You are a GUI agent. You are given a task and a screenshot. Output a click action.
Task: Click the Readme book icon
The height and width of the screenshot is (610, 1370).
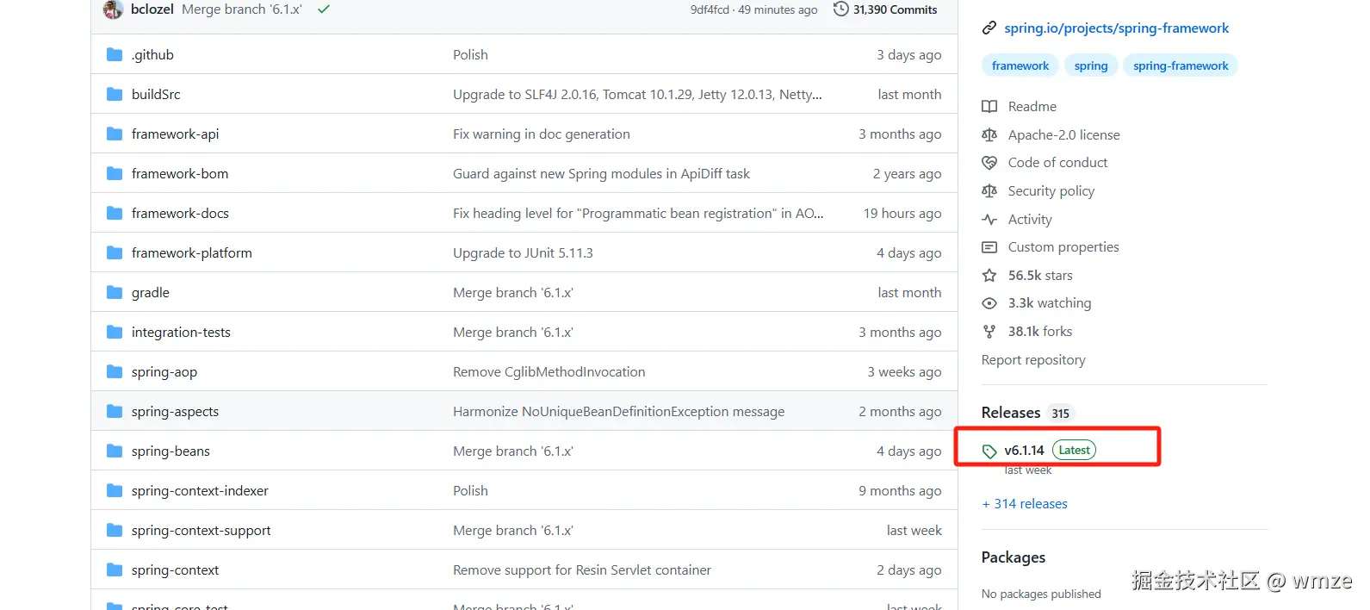[x=989, y=107]
